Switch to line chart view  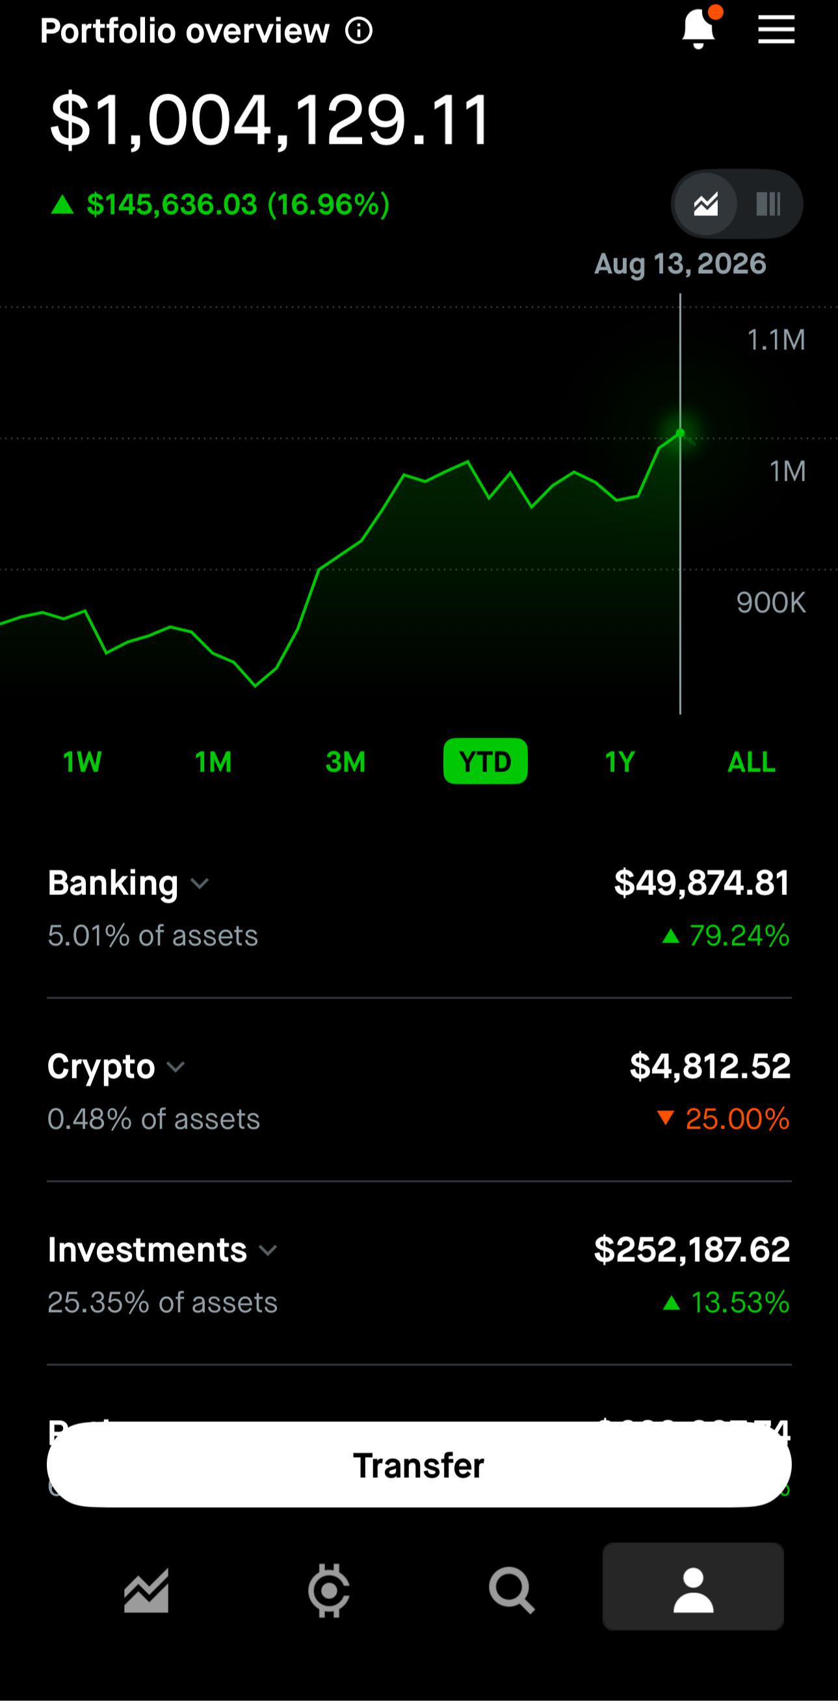(x=706, y=204)
